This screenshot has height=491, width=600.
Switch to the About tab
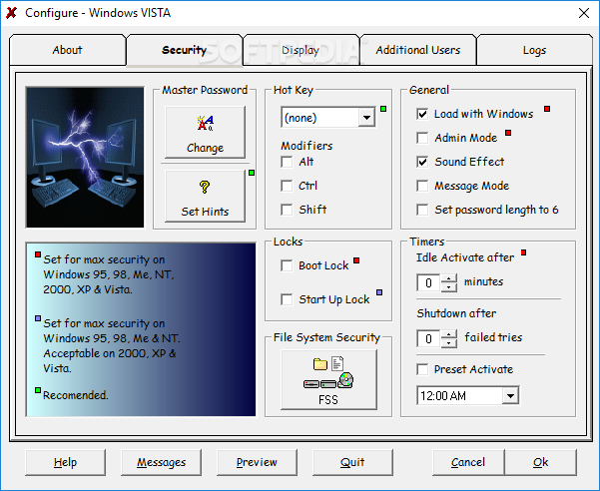(x=67, y=50)
